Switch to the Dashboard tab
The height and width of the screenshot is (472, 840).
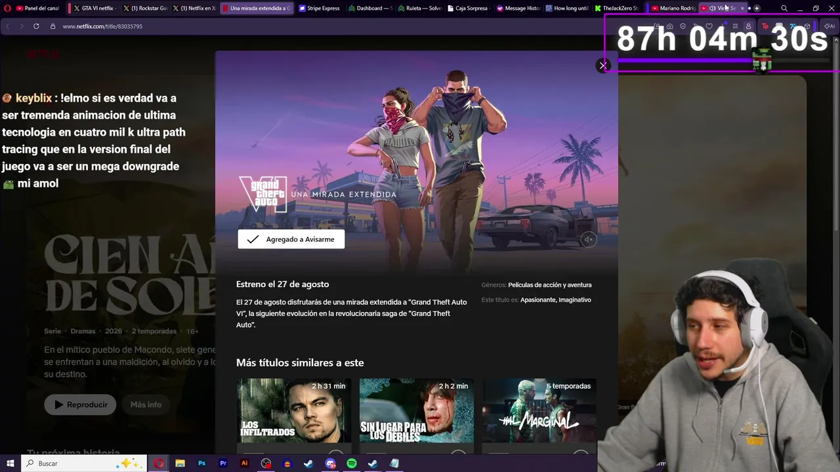pyautogui.click(x=369, y=8)
